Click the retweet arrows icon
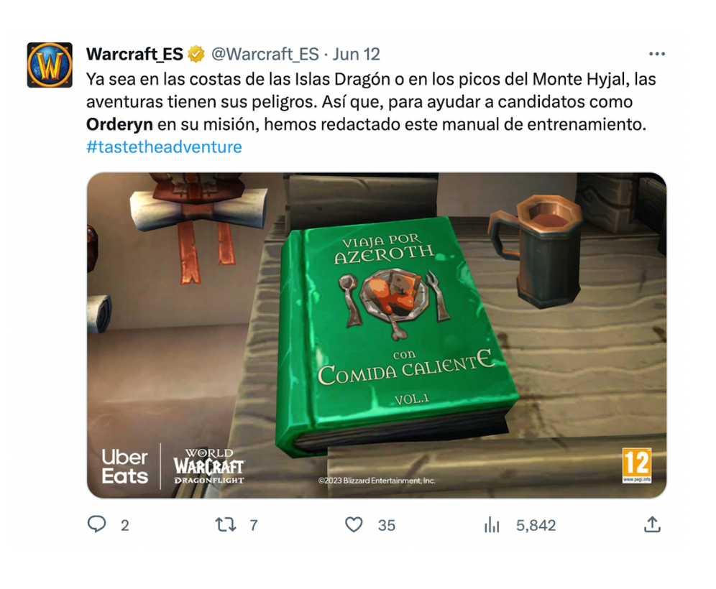This screenshot has width=716, height=589. point(226,524)
